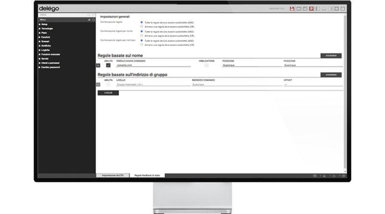The height and width of the screenshot is (214, 385).
Task: Click the Chiudi button
Action: 108,93
